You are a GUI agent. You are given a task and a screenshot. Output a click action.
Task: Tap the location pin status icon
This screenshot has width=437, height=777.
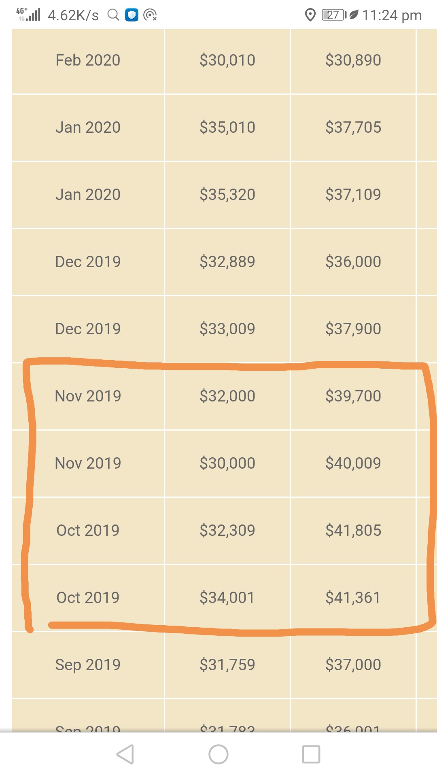pos(310,15)
